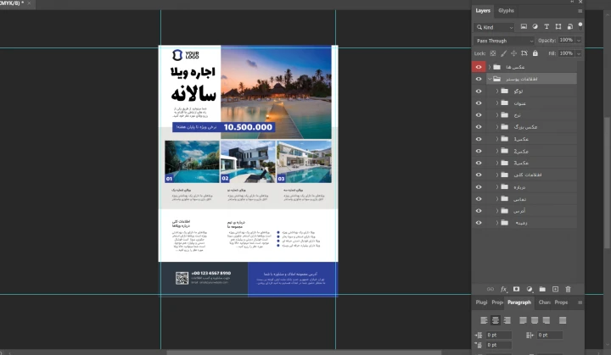Prevent auto-nesting artboard lock icon

click(x=524, y=53)
